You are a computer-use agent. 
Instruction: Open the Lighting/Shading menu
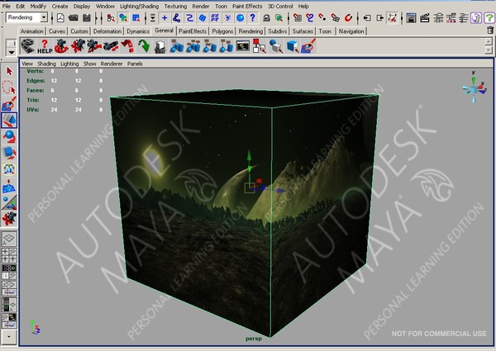(x=140, y=7)
